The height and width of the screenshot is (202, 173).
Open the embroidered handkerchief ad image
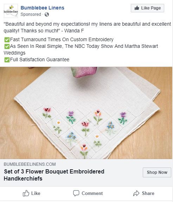pyautogui.click(x=86, y=113)
